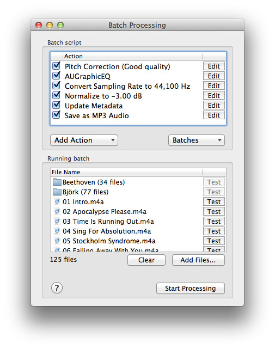Image resolution: width=275 pixels, height=349 pixels.
Task: Select the 01 Intro.m4a audio file icon
Action: 57,201
